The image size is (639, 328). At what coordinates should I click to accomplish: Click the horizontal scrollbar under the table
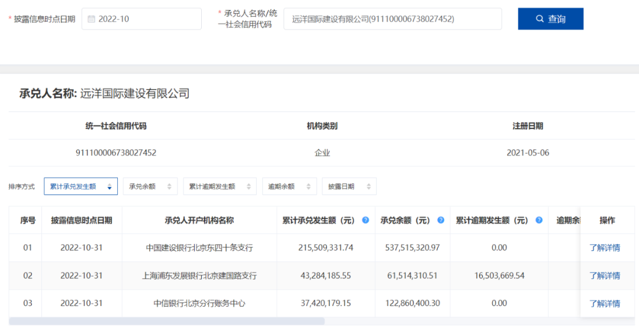(167, 321)
